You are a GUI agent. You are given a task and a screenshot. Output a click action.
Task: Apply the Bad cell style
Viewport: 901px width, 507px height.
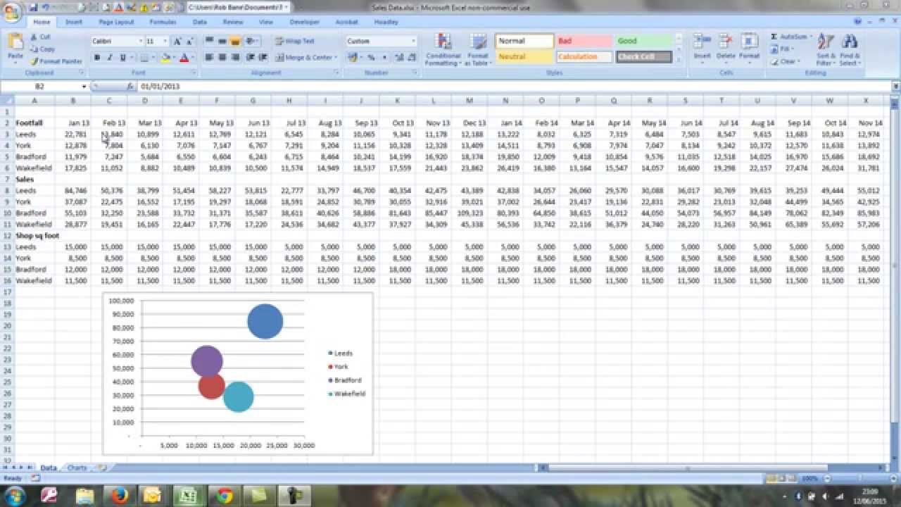pos(584,42)
